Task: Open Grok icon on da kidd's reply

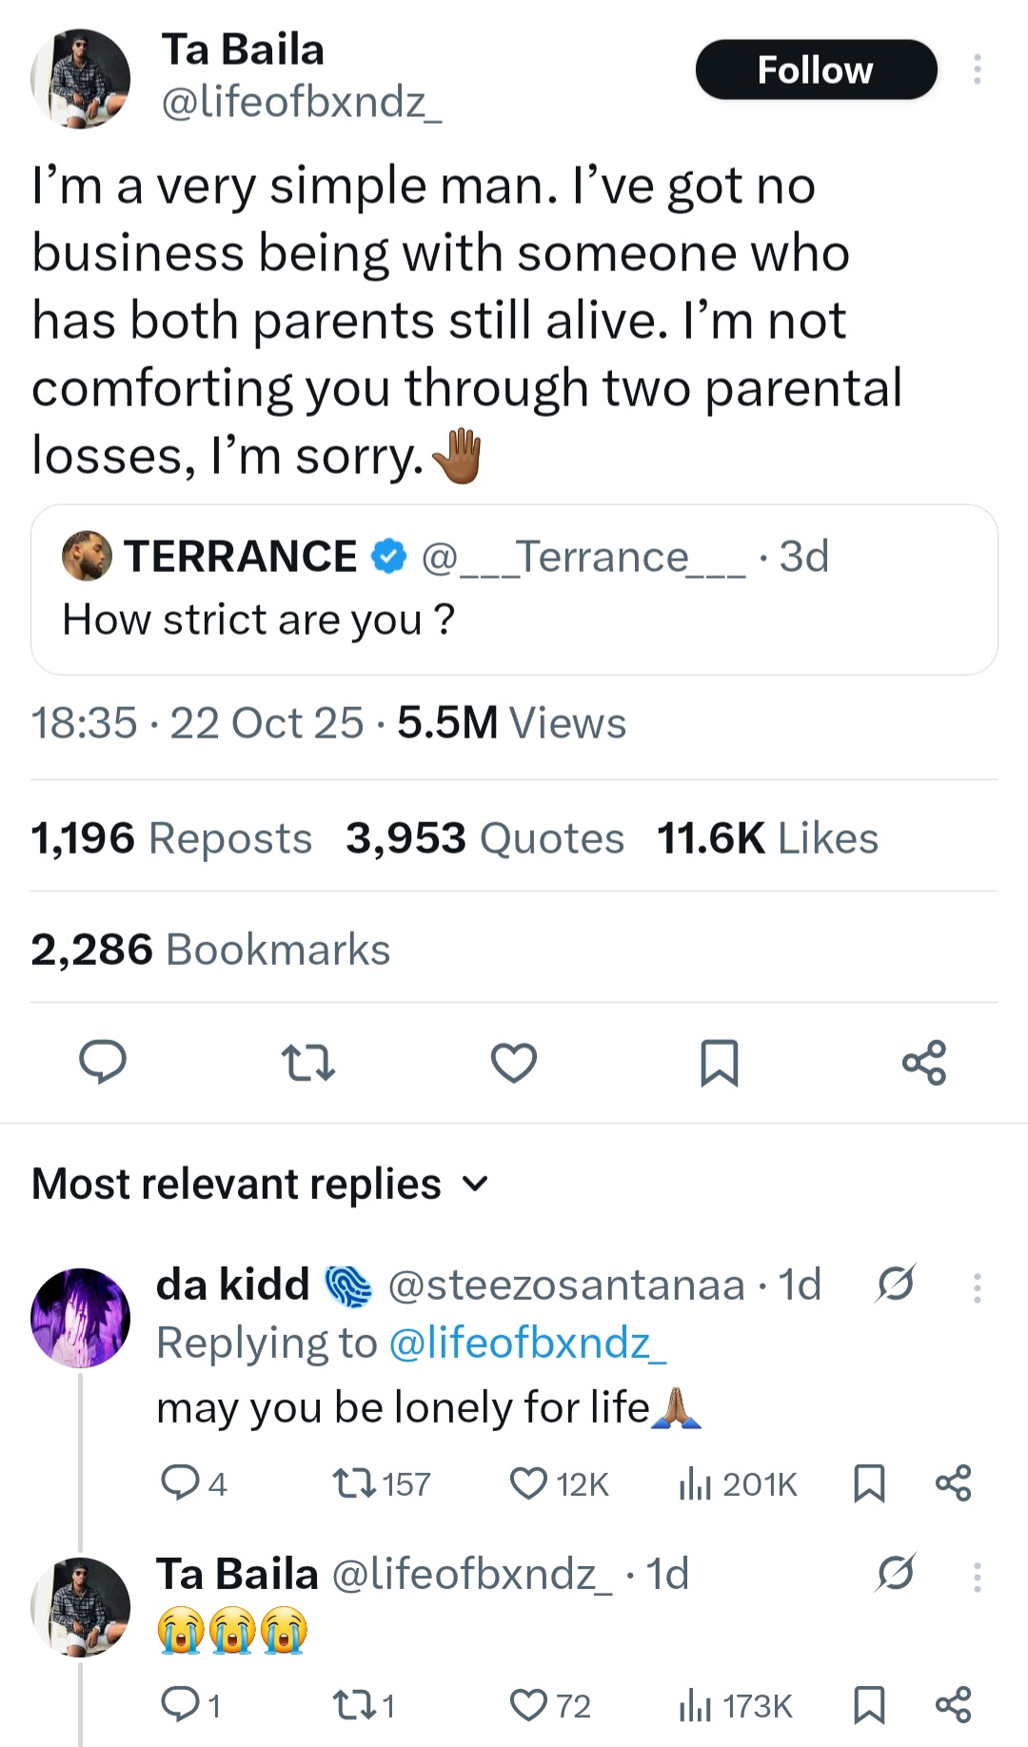Action: click(x=896, y=1285)
